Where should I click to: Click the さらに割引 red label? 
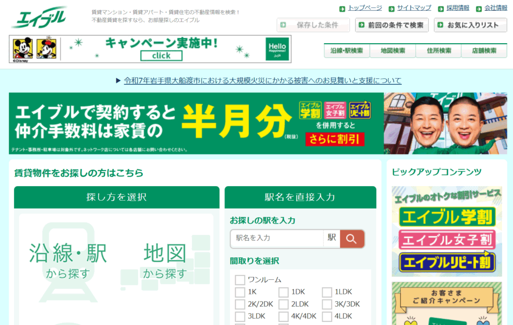pos(335,139)
